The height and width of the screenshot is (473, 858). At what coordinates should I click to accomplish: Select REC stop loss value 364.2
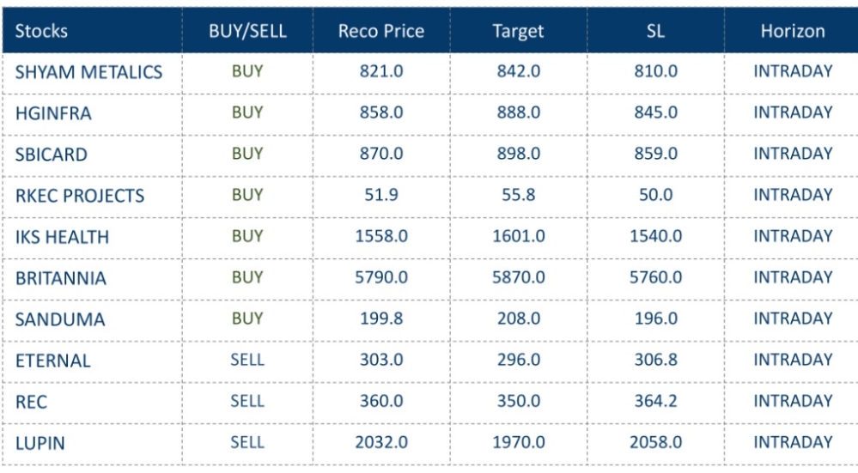(655, 401)
